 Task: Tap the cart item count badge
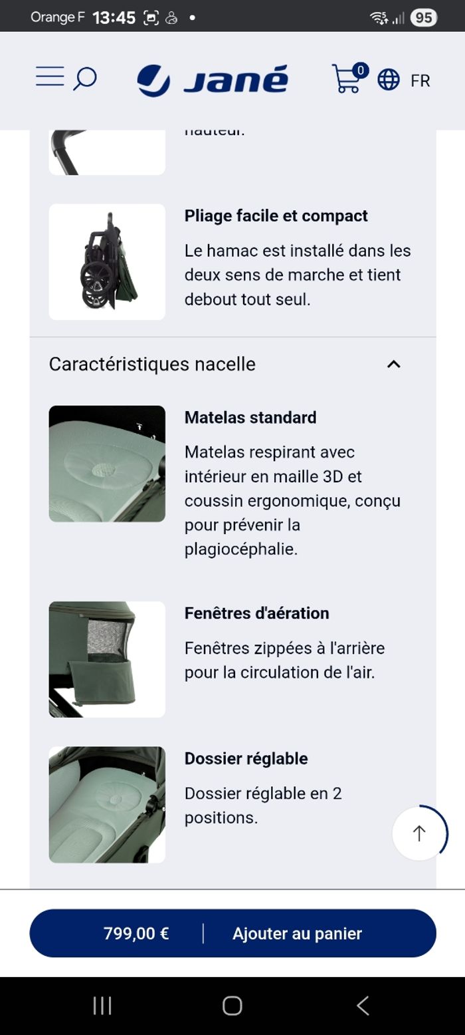(359, 69)
